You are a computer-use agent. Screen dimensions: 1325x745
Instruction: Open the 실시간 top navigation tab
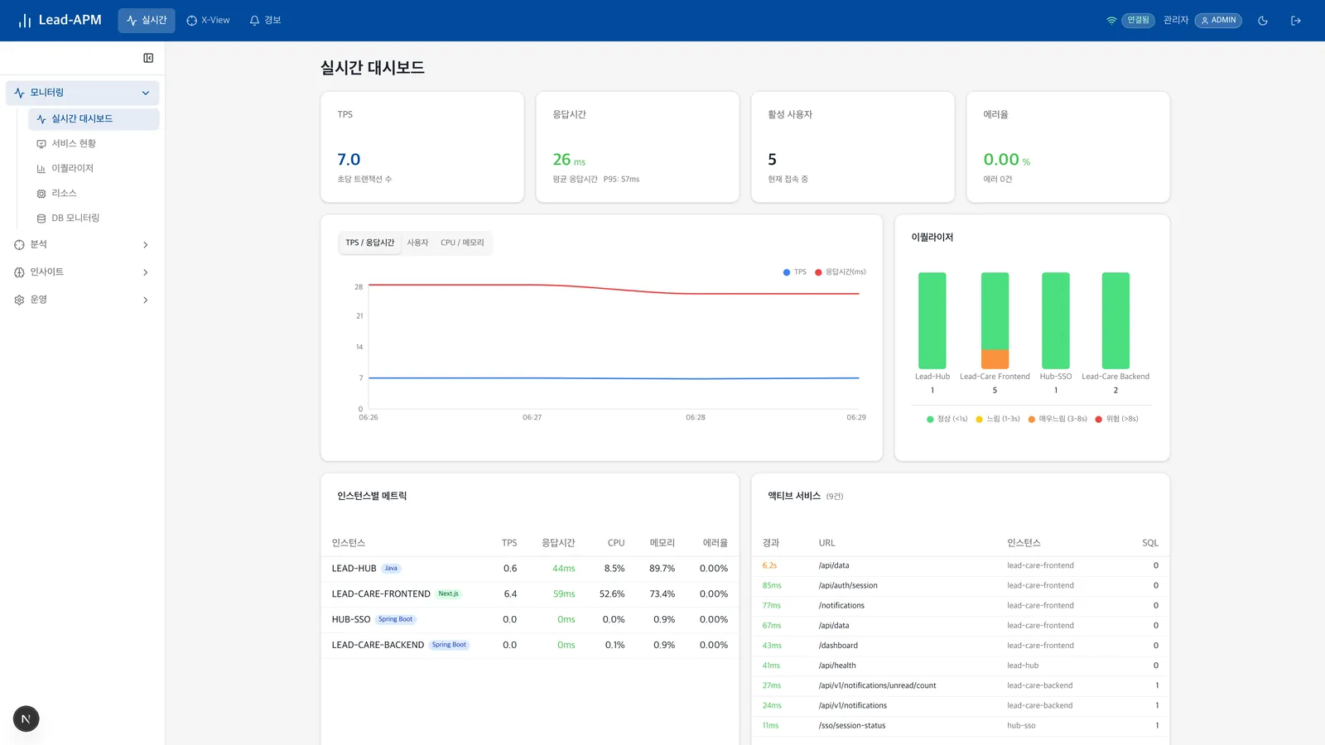pyautogui.click(x=147, y=21)
